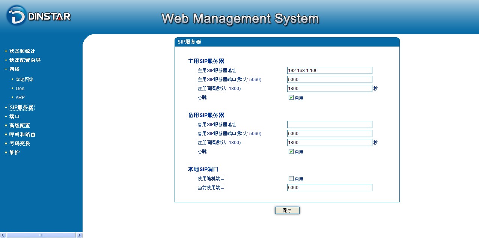This screenshot has width=479, height=238.
Task: Open the Qos settings page
Action: 20,89
